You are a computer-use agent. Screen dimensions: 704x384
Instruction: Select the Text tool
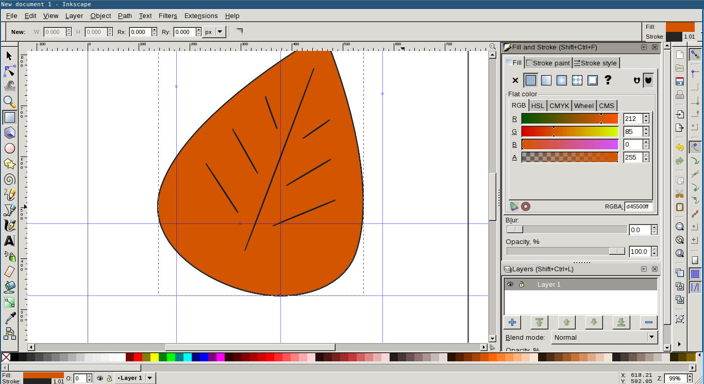[x=9, y=241]
